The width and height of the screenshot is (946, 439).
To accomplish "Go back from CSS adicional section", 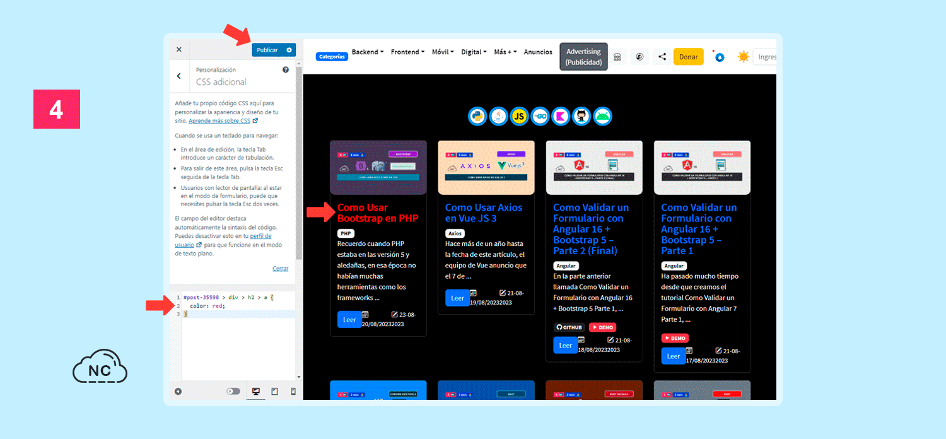I will [179, 76].
